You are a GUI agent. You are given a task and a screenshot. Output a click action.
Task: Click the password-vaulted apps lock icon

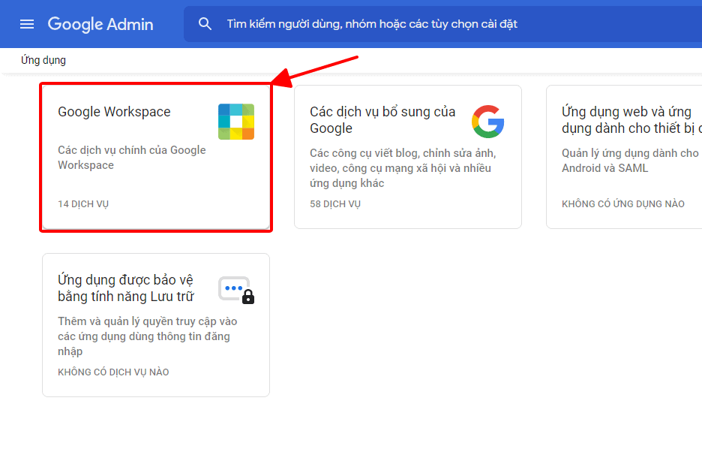(x=236, y=290)
